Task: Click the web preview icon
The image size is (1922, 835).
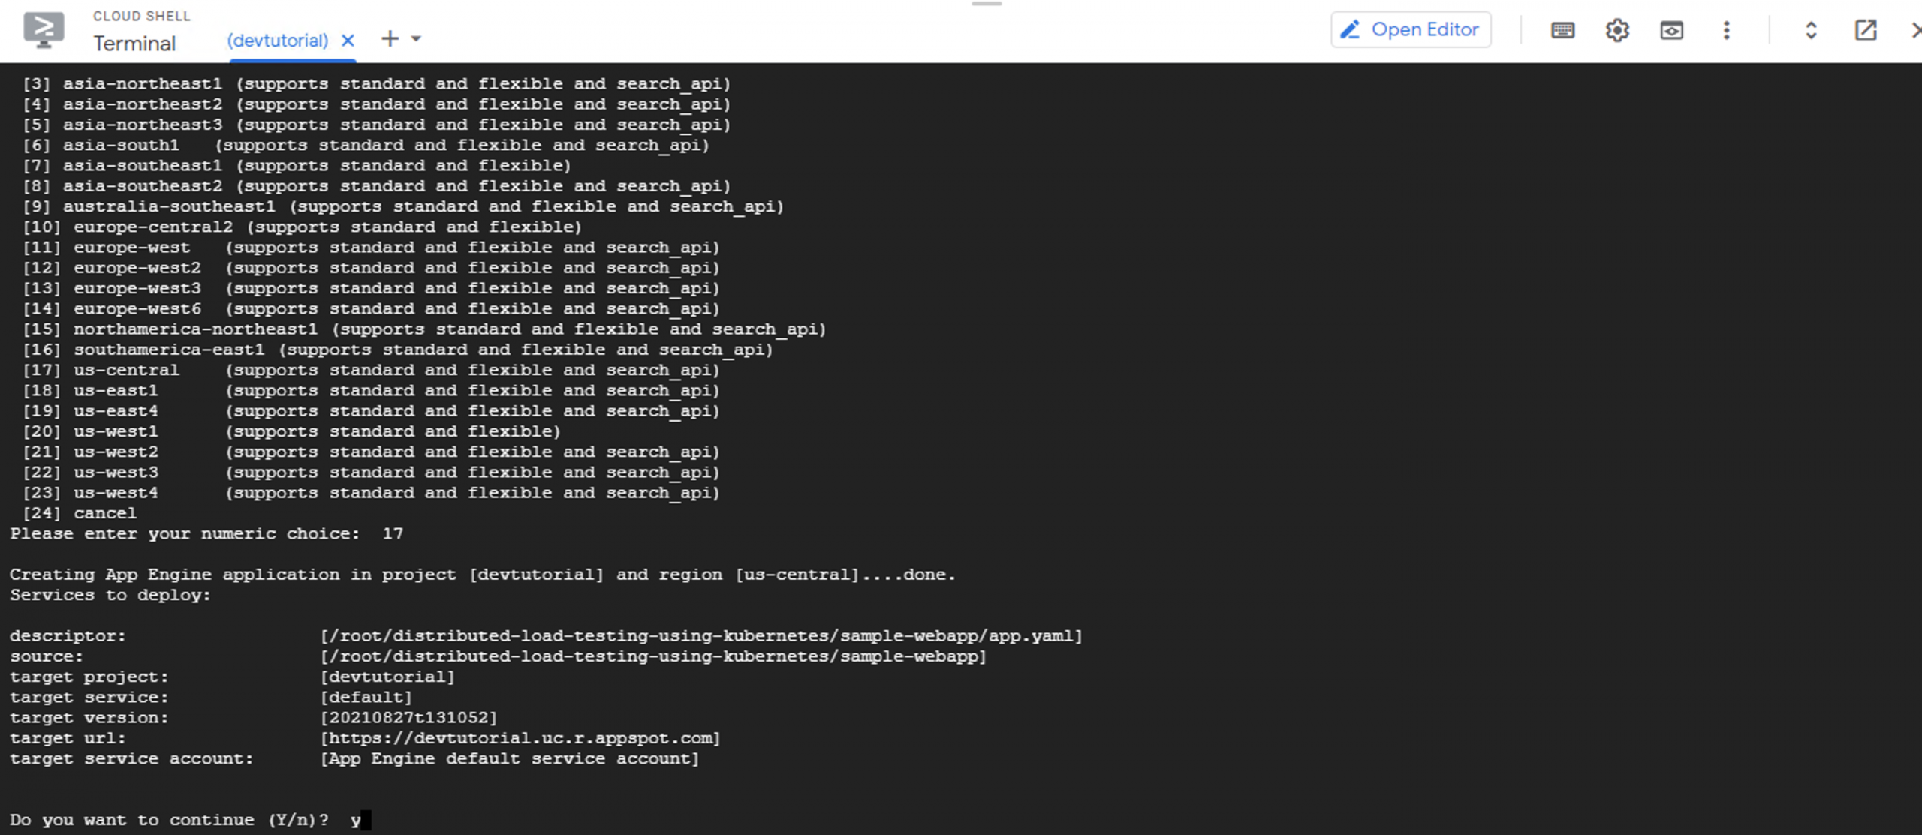Action: 1671,30
